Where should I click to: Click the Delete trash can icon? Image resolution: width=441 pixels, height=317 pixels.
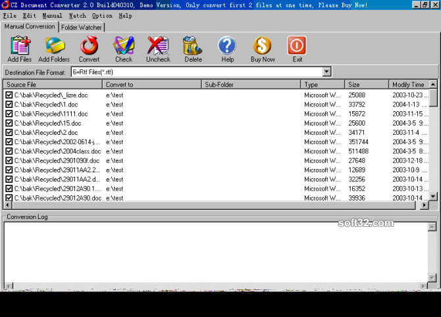(x=193, y=45)
